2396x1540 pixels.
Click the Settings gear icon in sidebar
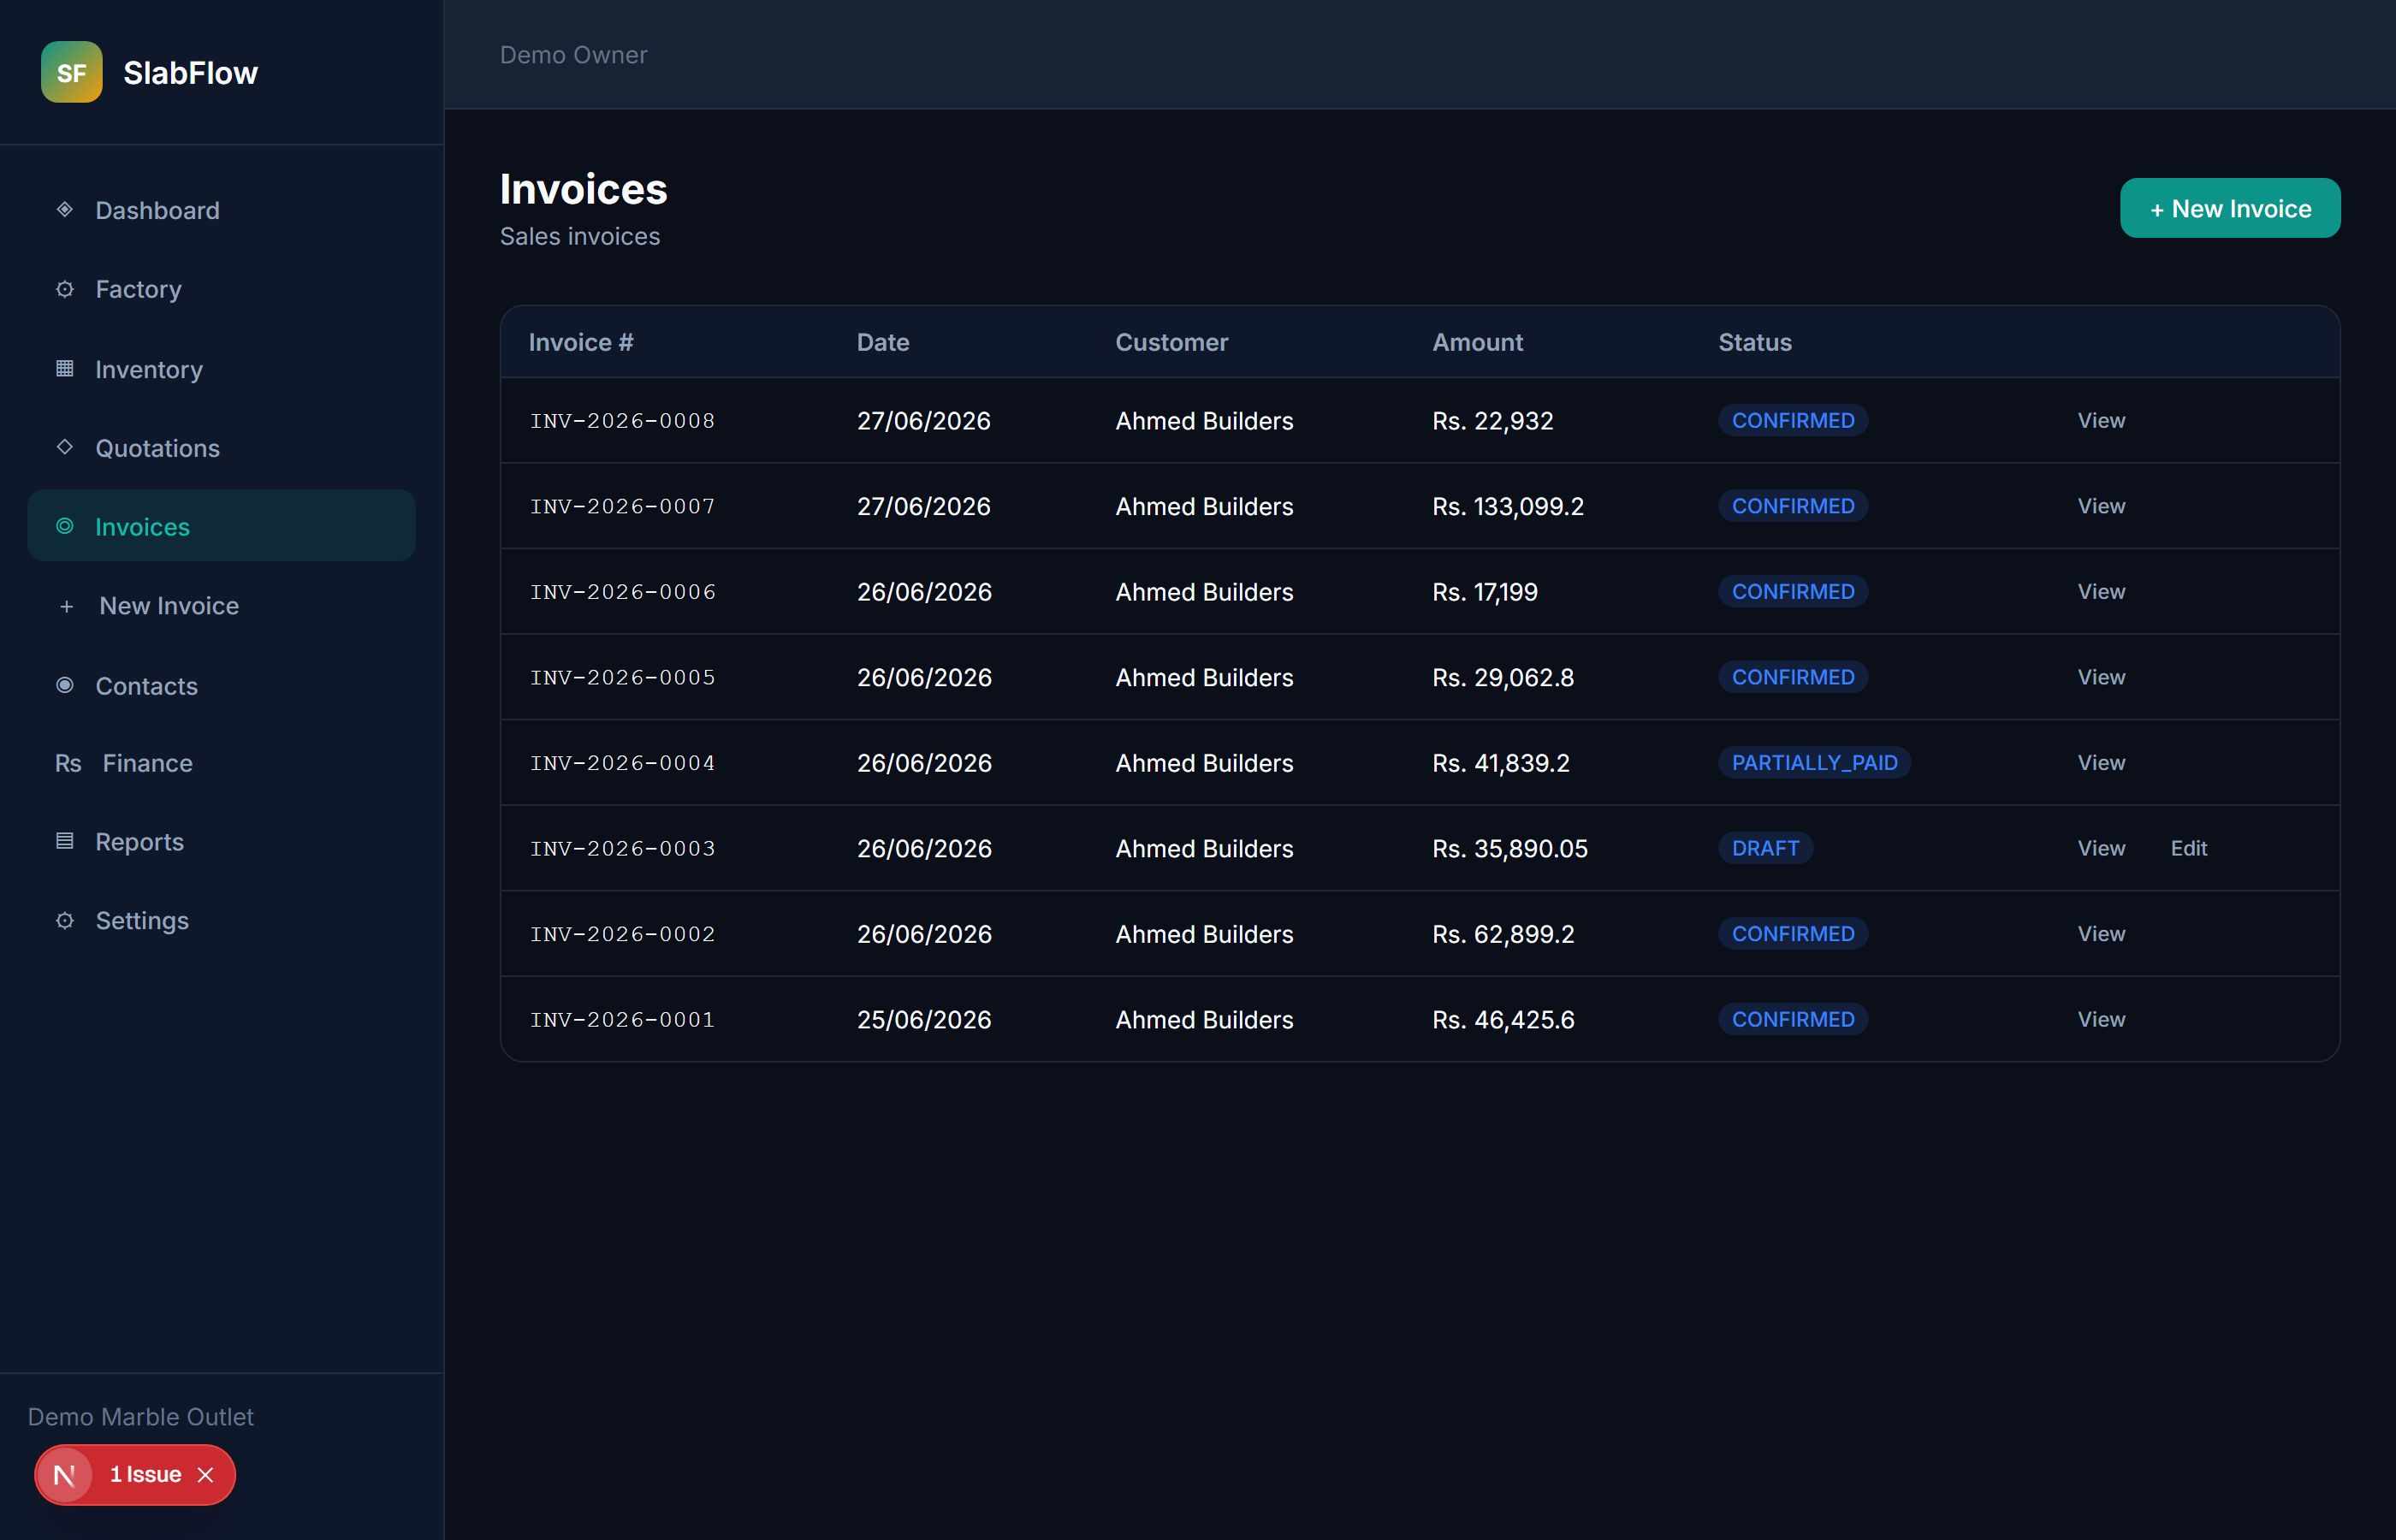(65, 920)
